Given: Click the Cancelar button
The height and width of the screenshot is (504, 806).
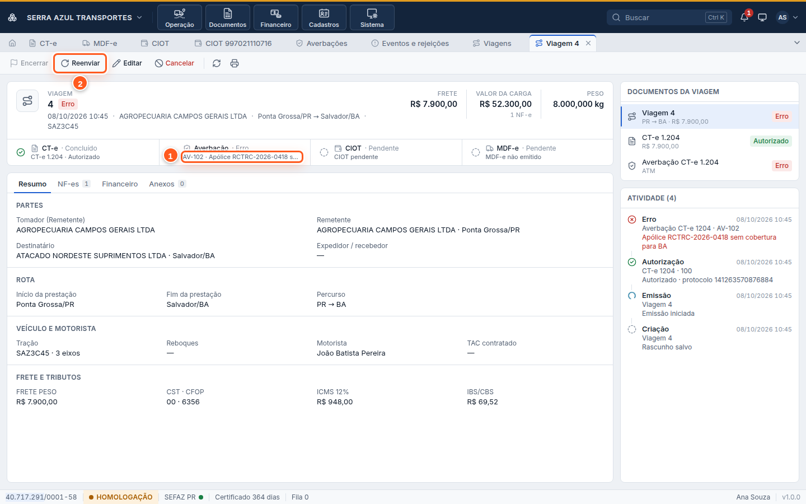Looking at the screenshot, I should coord(175,63).
